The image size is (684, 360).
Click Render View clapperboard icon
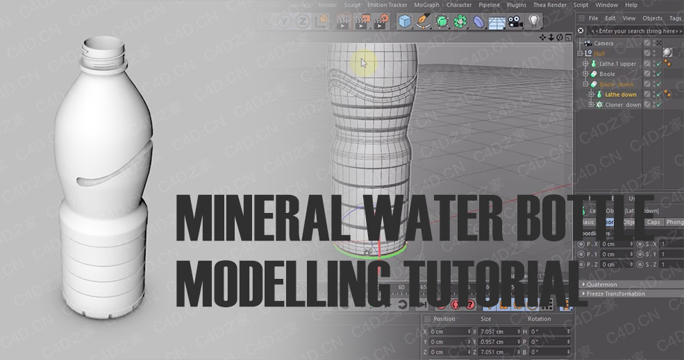tap(344, 21)
